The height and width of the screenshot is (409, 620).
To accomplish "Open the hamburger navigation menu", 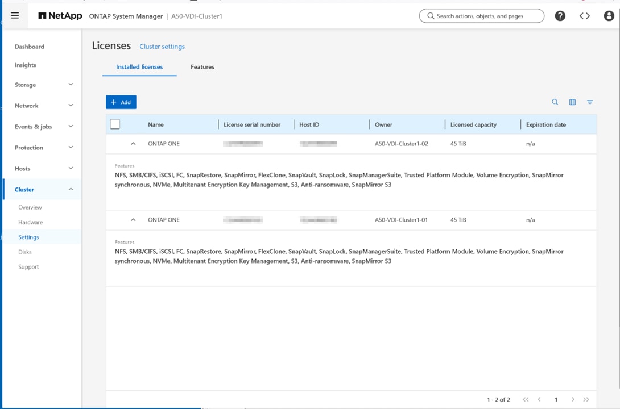I will click(15, 16).
